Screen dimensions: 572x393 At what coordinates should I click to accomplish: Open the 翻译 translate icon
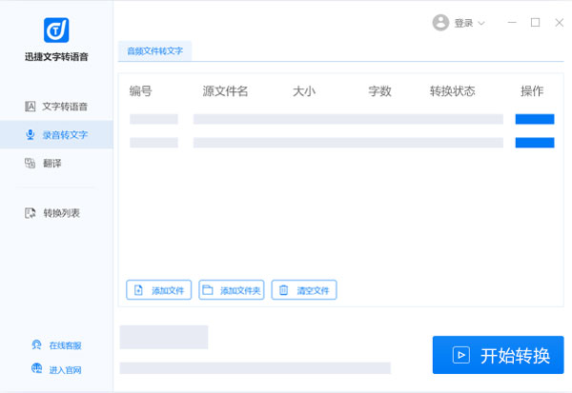tap(31, 164)
